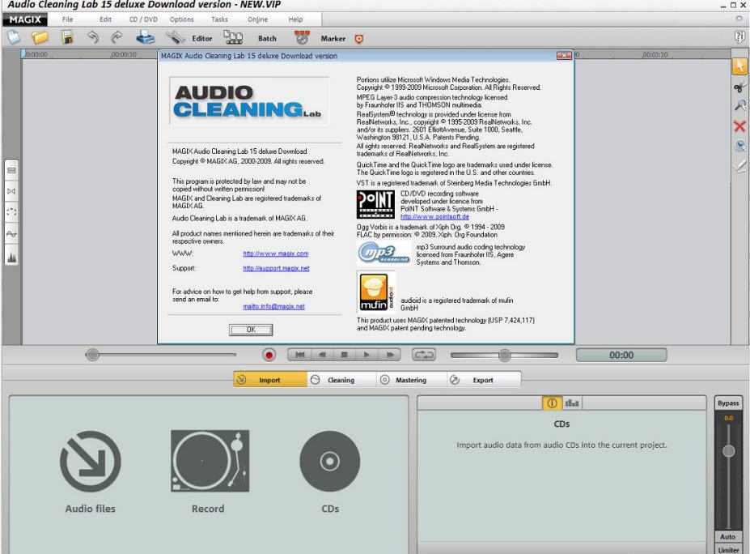This screenshot has width=750, height=554.
Task: Switch to the Mastering tab
Action: pyautogui.click(x=411, y=380)
